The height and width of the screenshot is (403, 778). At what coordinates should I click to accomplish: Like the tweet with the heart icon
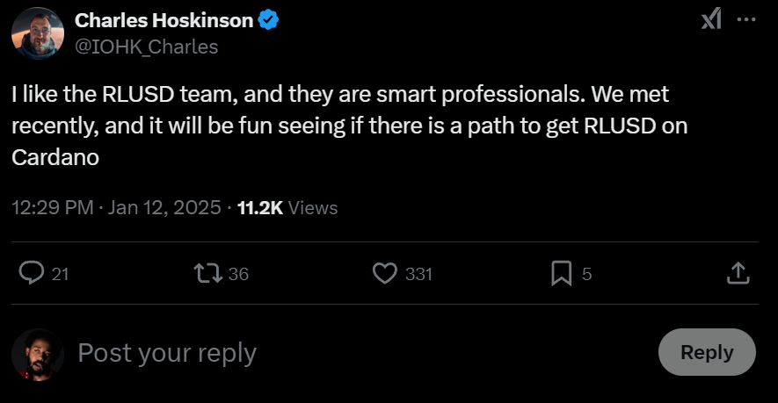coord(385,274)
